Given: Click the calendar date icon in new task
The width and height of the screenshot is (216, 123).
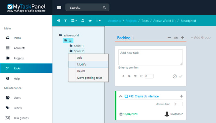Looking at the screenshot, I should pyautogui.click(x=135, y=76).
